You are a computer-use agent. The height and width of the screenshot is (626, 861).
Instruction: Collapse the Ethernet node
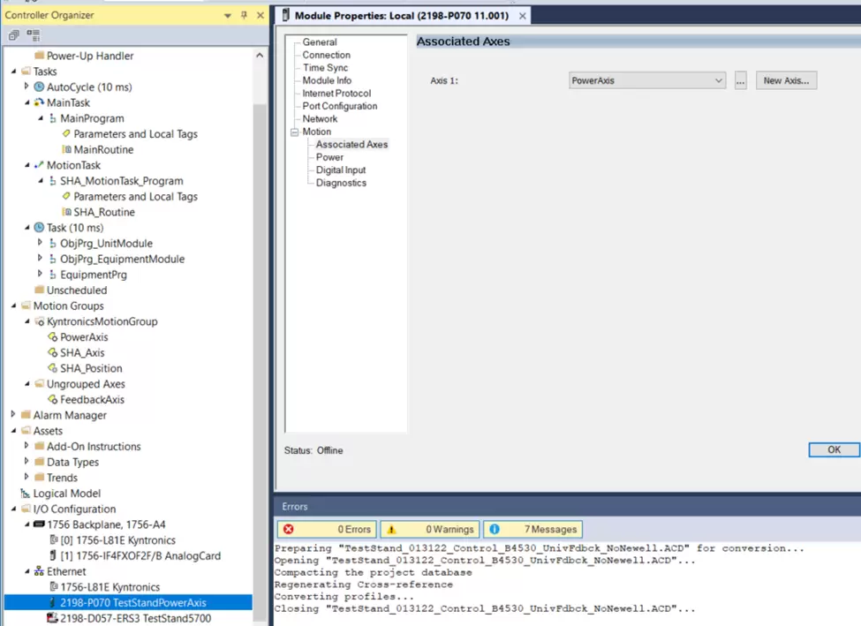point(26,571)
